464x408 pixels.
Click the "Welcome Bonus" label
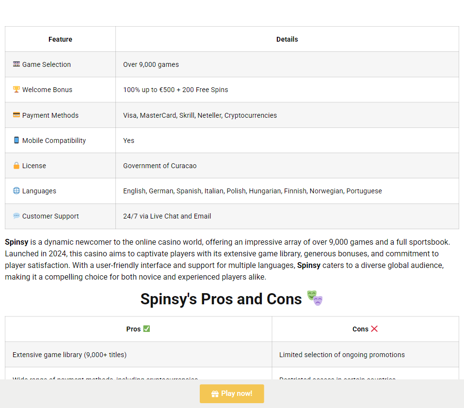(47, 90)
